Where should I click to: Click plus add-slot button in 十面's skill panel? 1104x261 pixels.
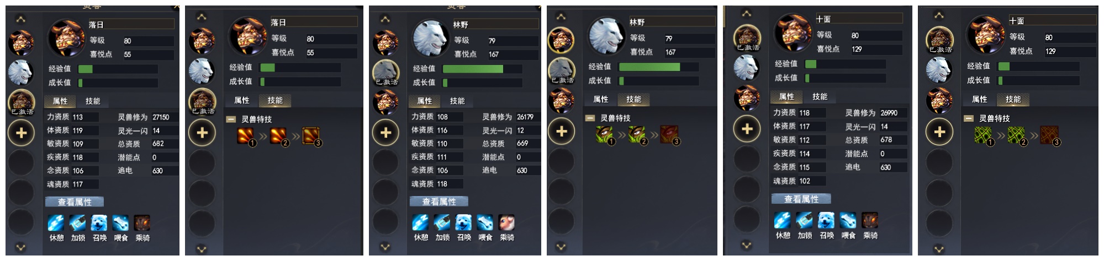pyautogui.click(x=939, y=132)
